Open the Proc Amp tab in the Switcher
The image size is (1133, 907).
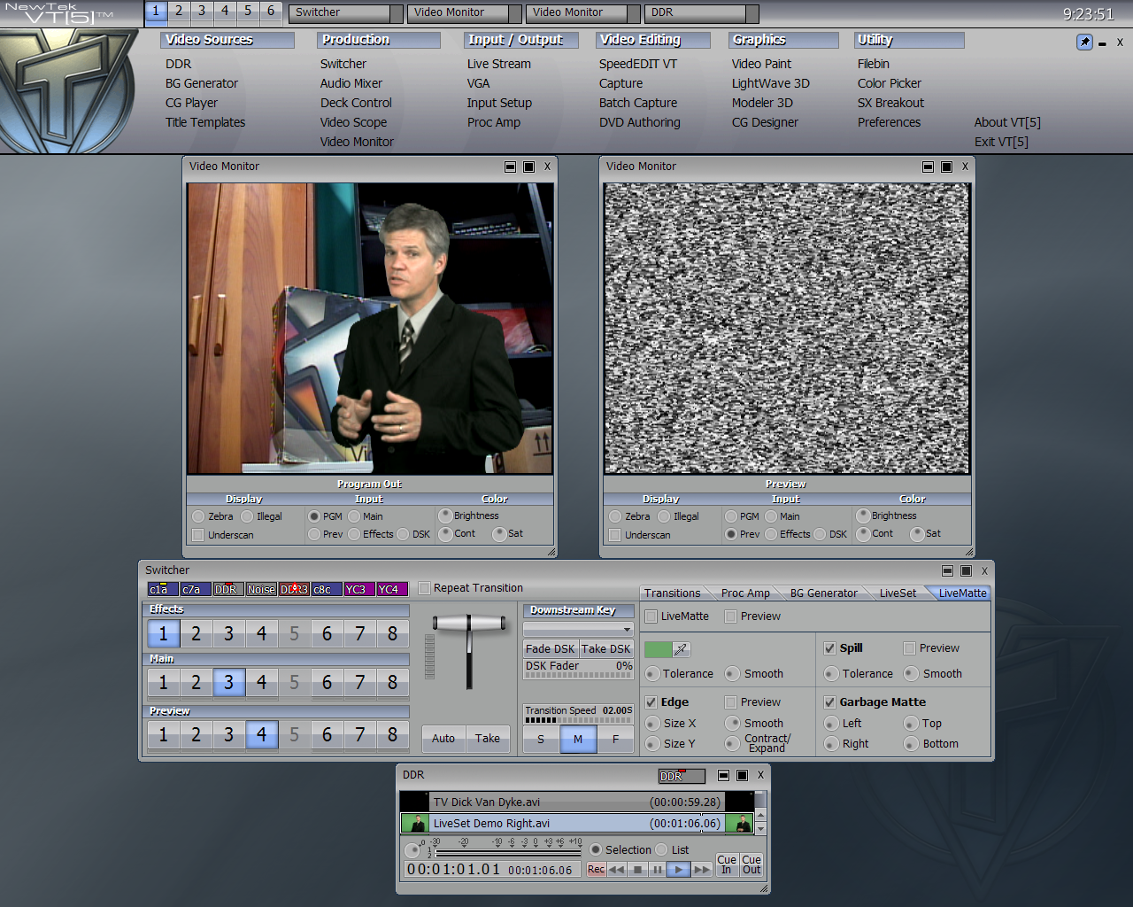(745, 593)
